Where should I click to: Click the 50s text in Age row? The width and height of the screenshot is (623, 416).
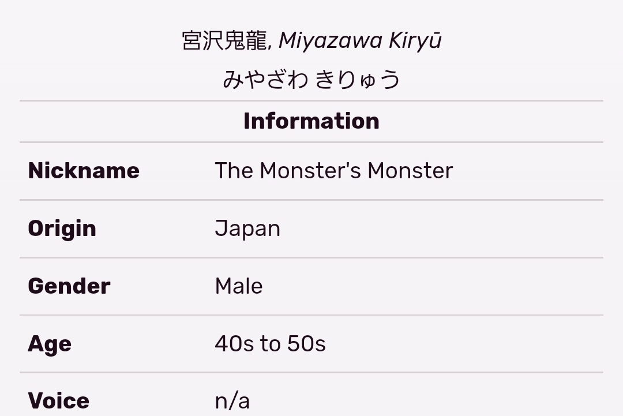[x=306, y=344]
